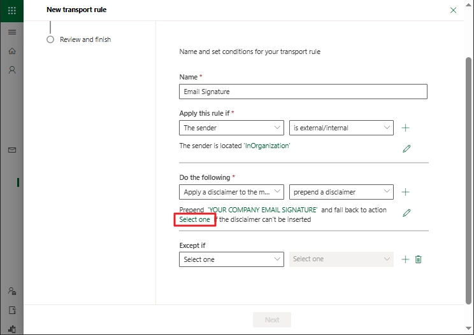
Task: Click the 'New transport rule' title
Action: [x=76, y=10]
